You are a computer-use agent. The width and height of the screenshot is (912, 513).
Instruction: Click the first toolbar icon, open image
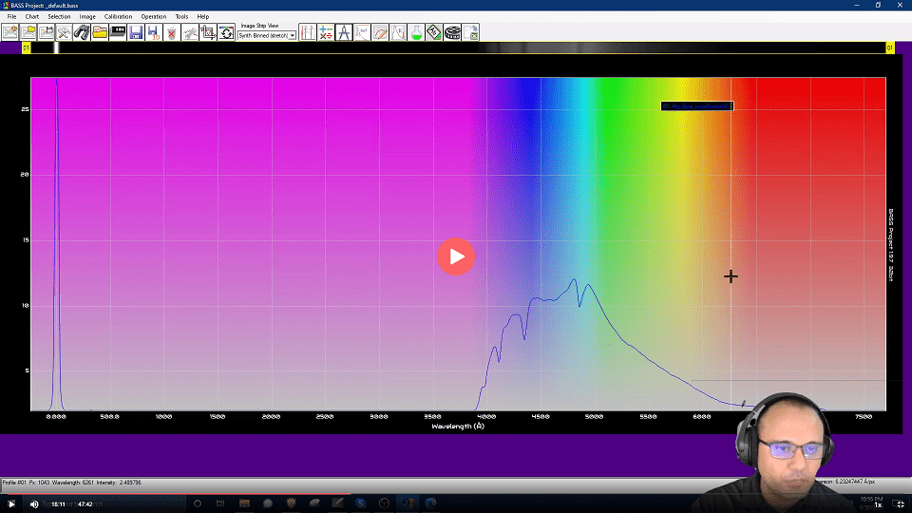coord(9,32)
